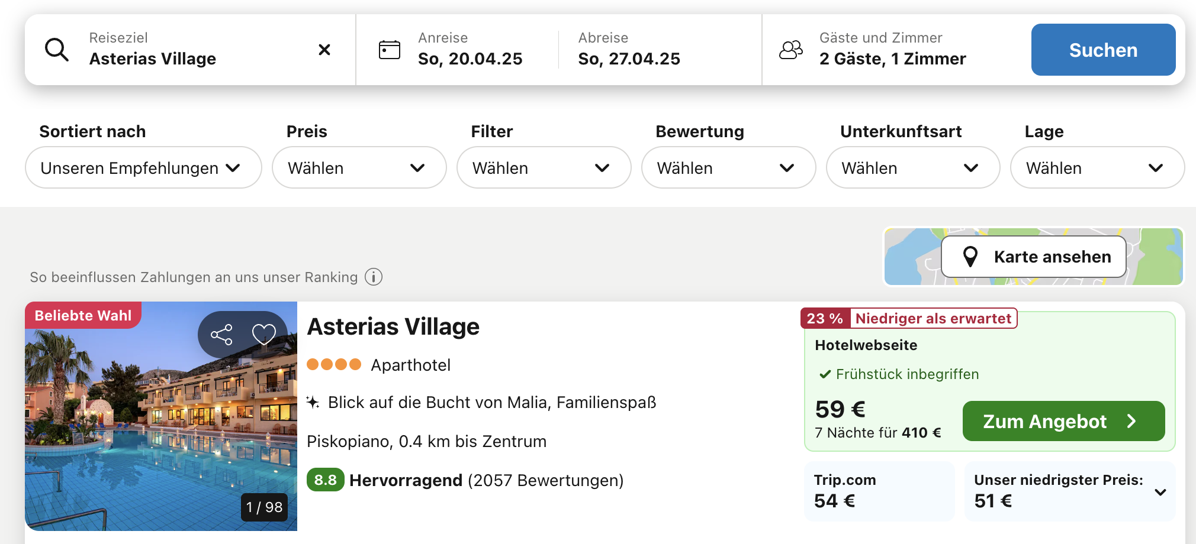Expand the lowest price options chevron
The height and width of the screenshot is (544, 1196).
(1160, 492)
